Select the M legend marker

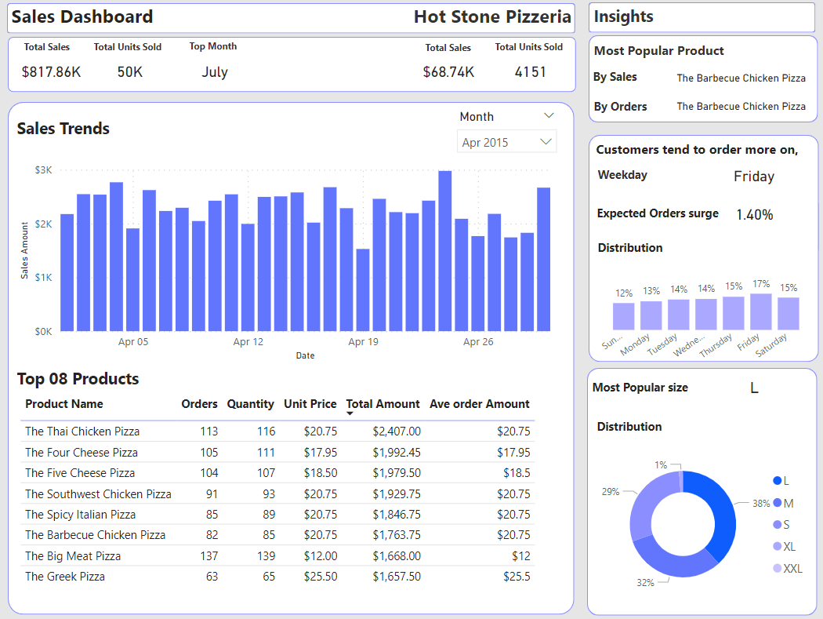coord(778,503)
